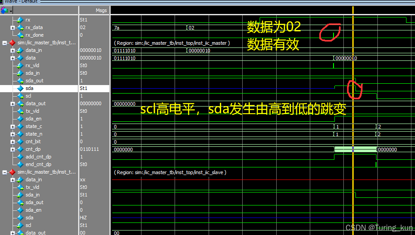The height and width of the screenshot is (235, 415).
Task: Select the end_cnt_dp signal name
Action: click(39, 165)
